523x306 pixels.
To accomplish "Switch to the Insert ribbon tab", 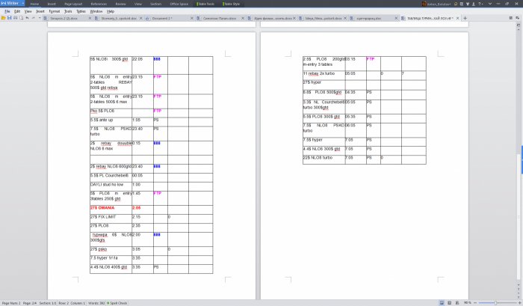I will tap(52, 4).
